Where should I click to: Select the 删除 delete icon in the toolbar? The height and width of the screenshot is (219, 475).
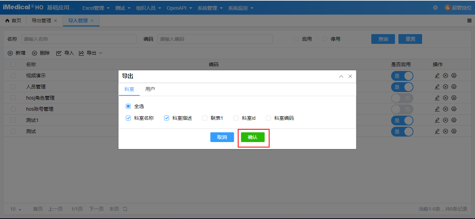[x=35, y=53]
